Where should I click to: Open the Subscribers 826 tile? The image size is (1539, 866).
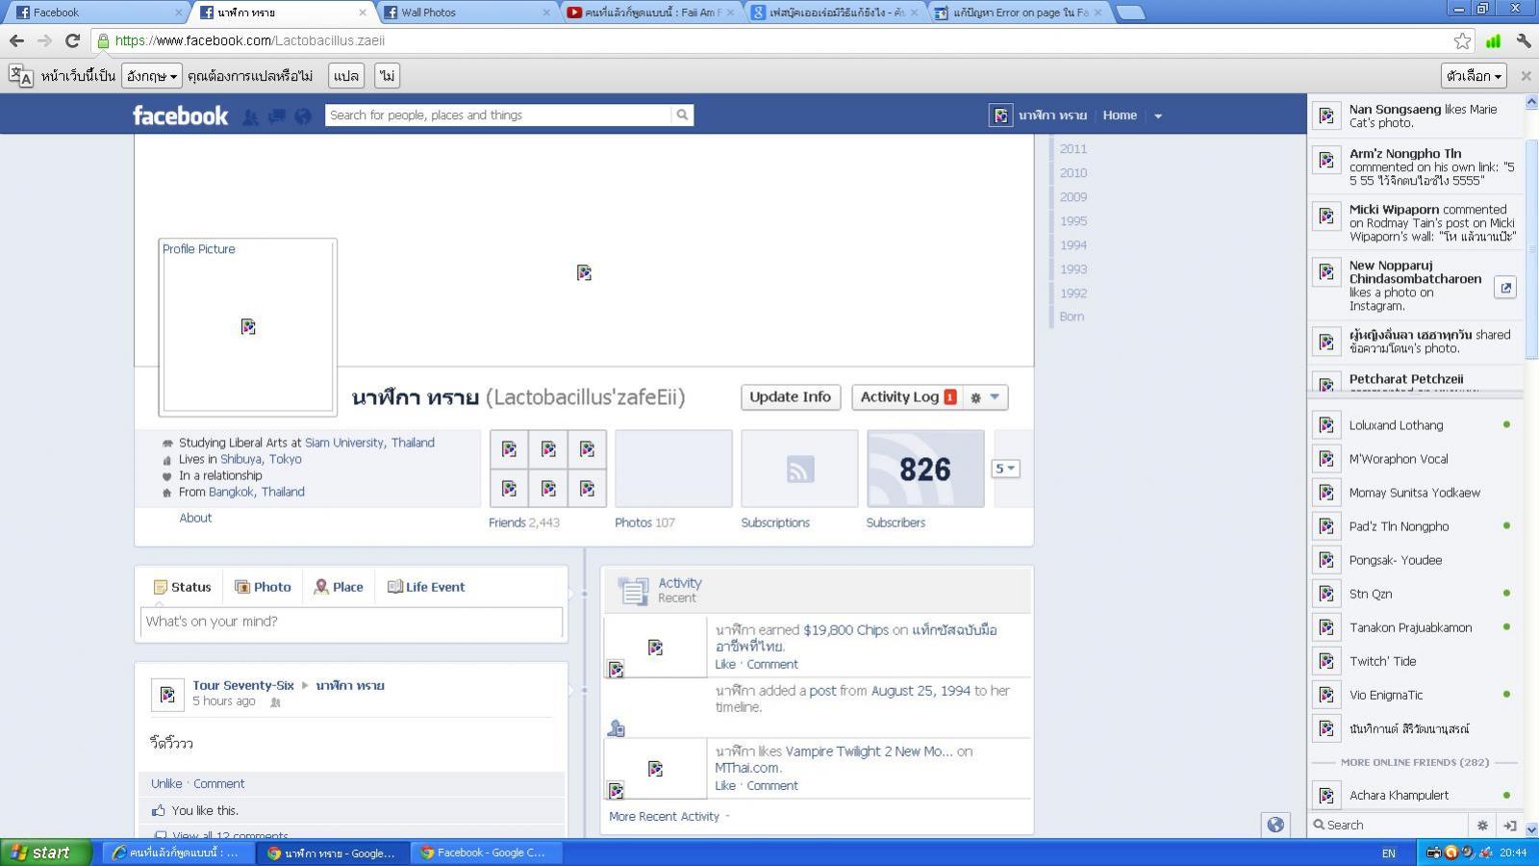pos(925,469)
